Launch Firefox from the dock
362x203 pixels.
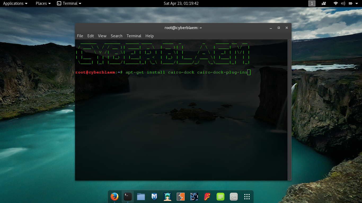(114, 197)
